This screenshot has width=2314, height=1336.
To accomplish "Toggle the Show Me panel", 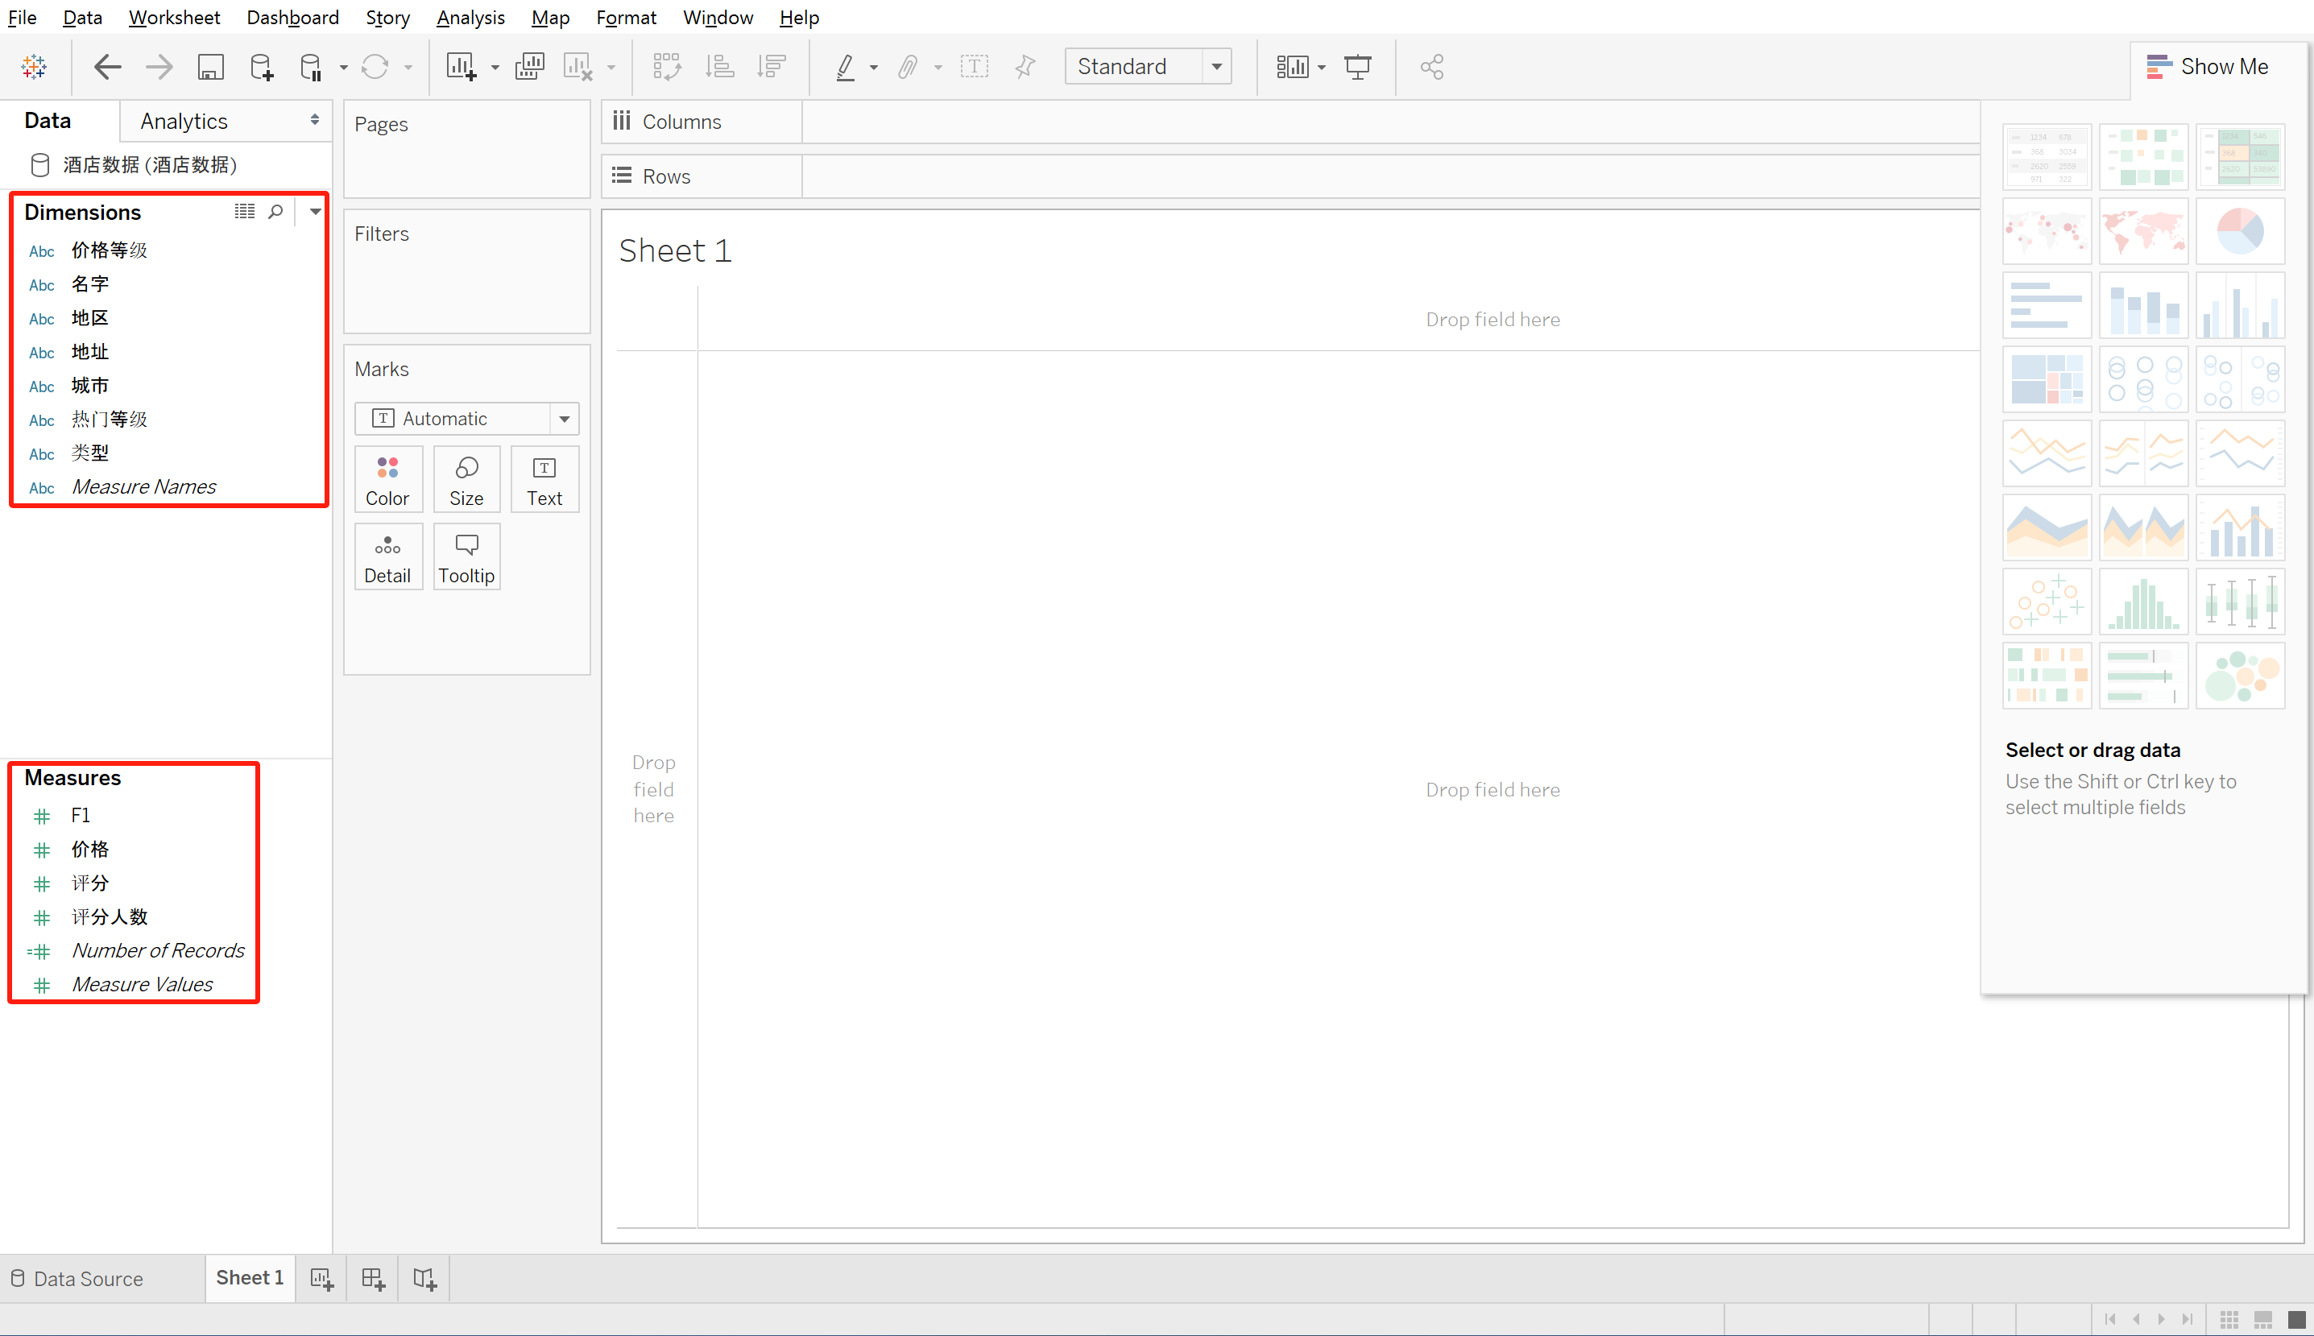I will (2207, 67).
